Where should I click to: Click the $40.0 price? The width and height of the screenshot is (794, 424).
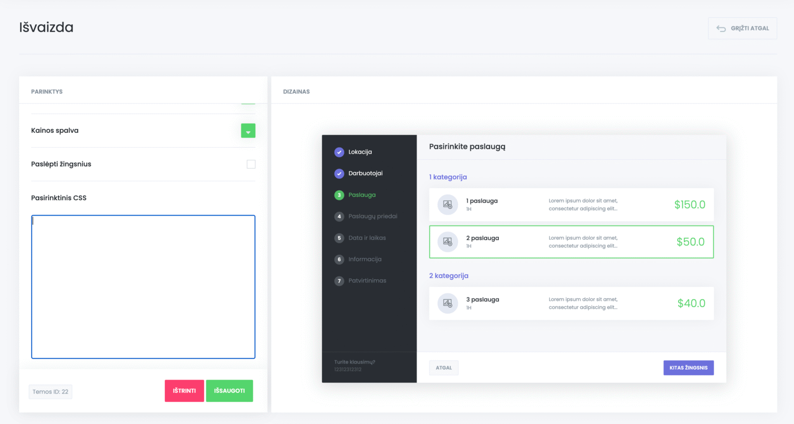click(x=692, y=304)
